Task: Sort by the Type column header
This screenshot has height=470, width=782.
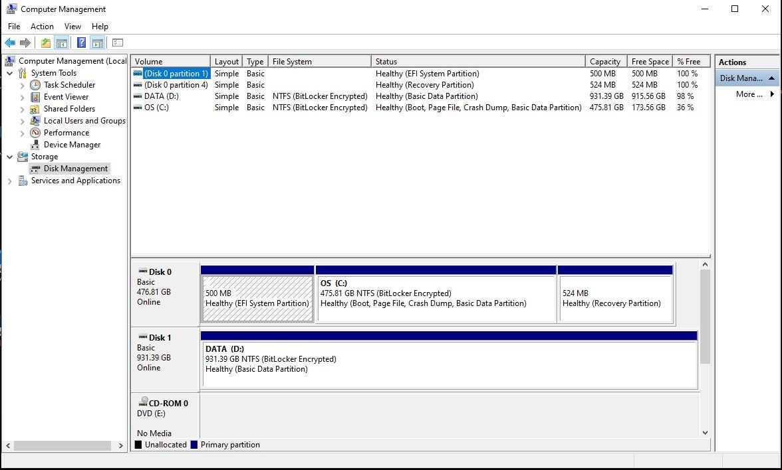Action: pos(255,62)
